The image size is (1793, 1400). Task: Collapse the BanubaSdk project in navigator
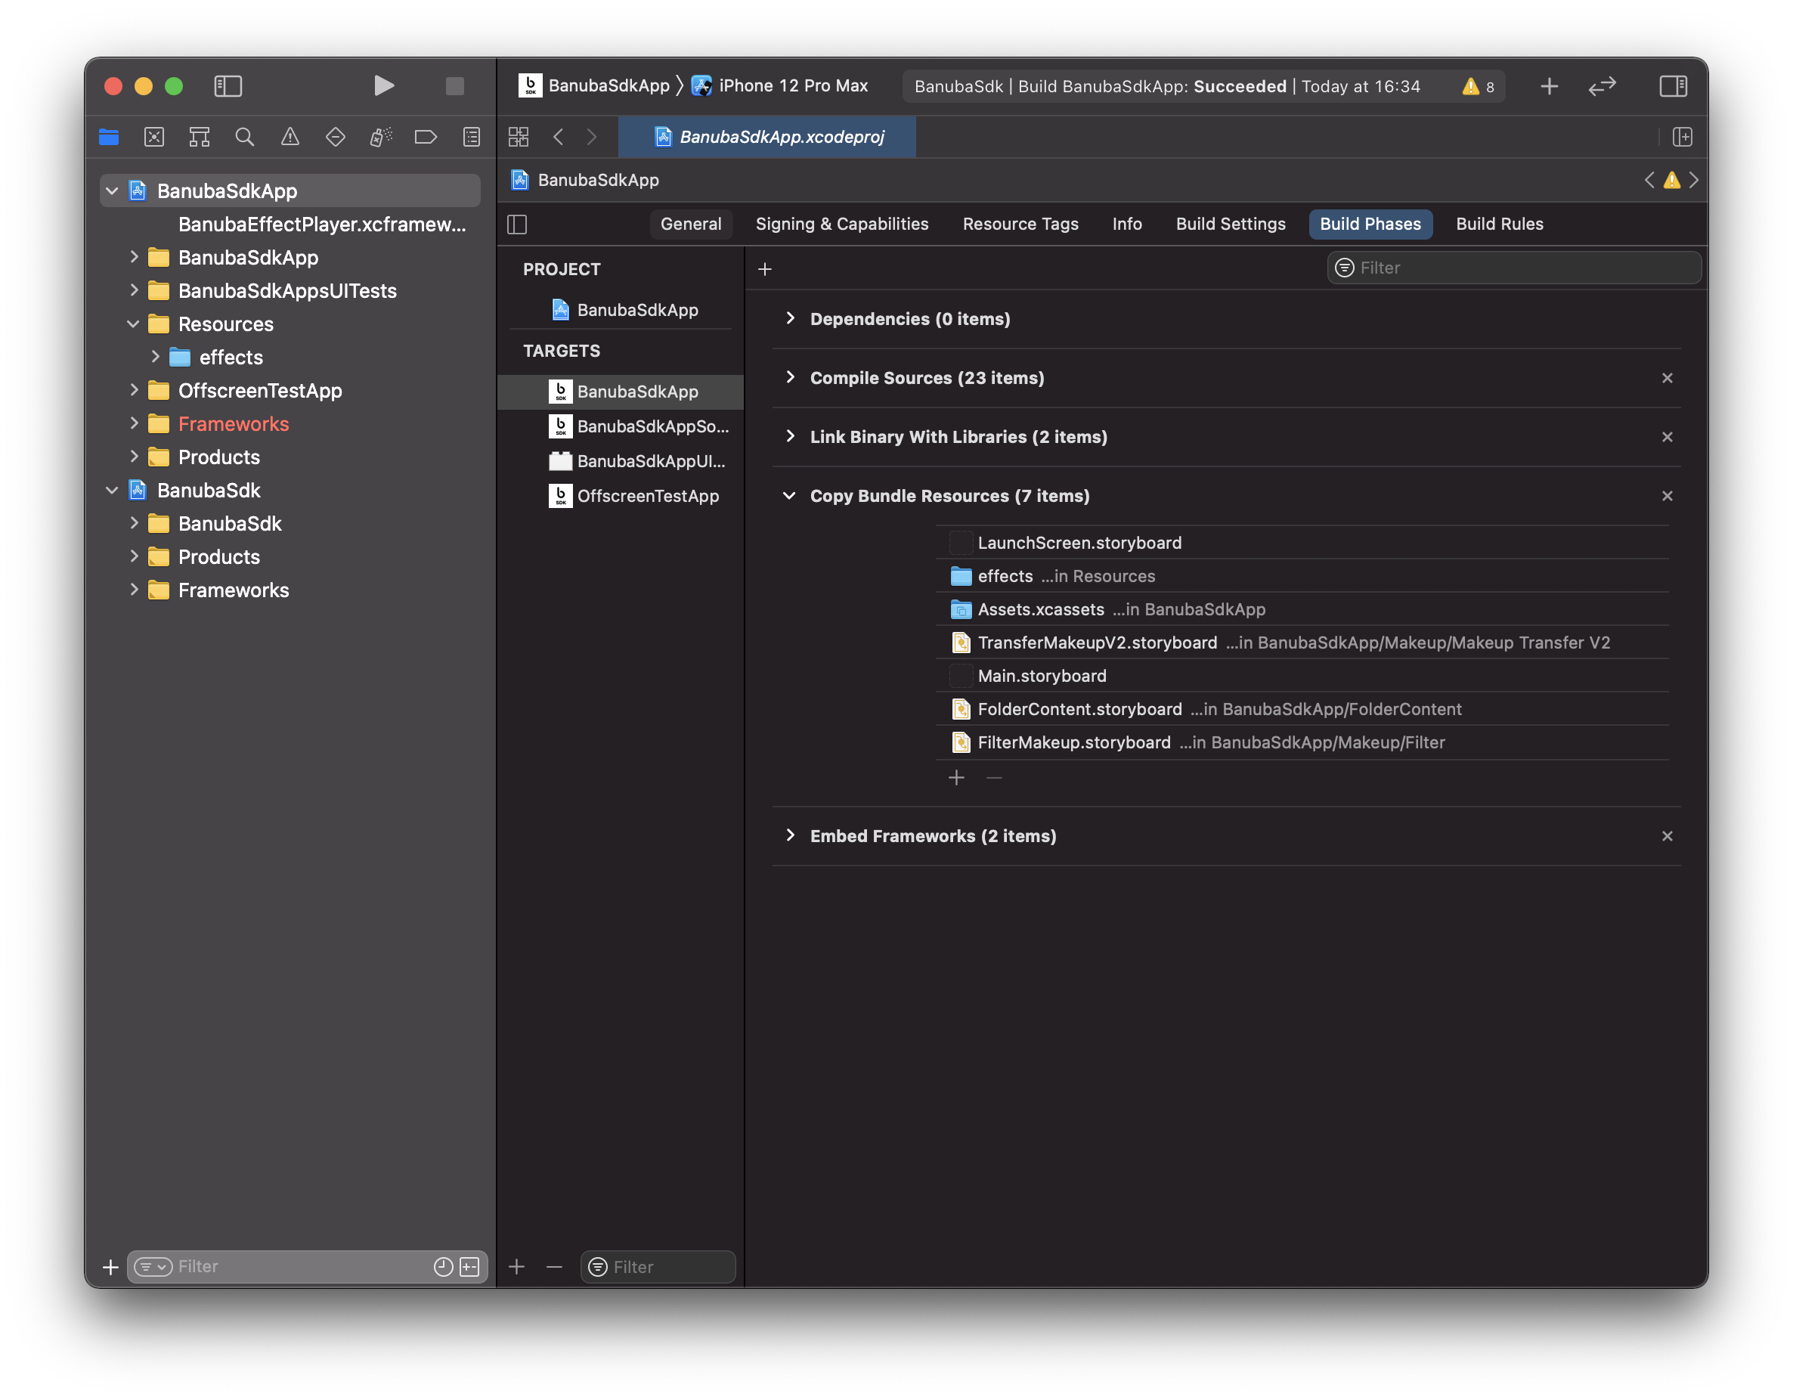[112, 490]
